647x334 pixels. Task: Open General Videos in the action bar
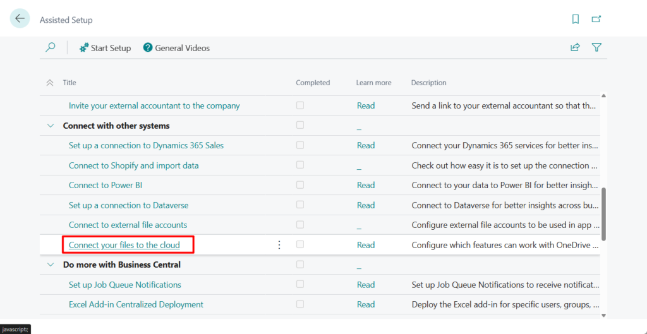176,48
